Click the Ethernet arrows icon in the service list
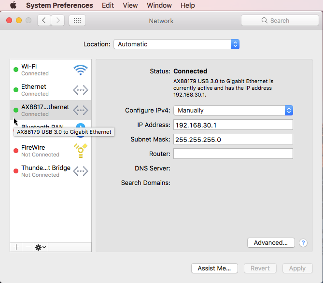 [x=80, y=90]
